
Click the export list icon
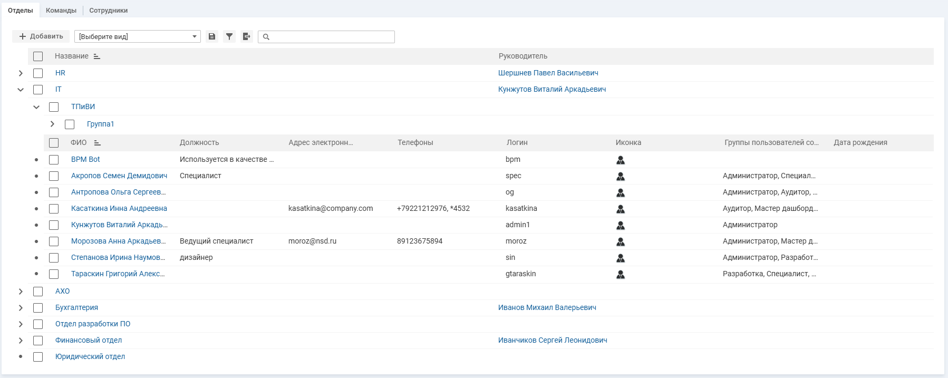tap(246, 36)
